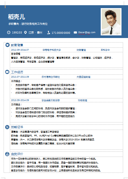Click the bullet starting with 负责接待客户

click(x=46, y=85)
